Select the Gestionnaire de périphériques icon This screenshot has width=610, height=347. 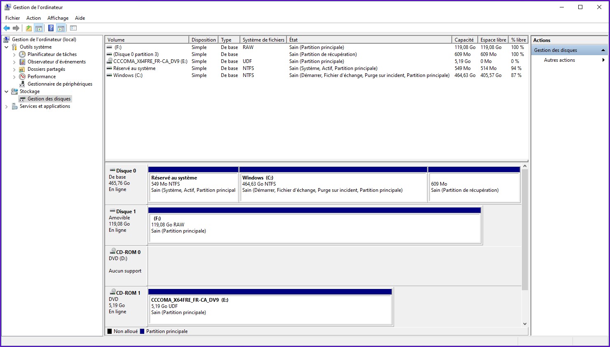[x=22, y=84]
